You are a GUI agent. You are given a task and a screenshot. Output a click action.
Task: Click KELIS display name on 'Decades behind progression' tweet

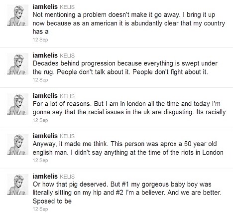click(x=67, y=56)
